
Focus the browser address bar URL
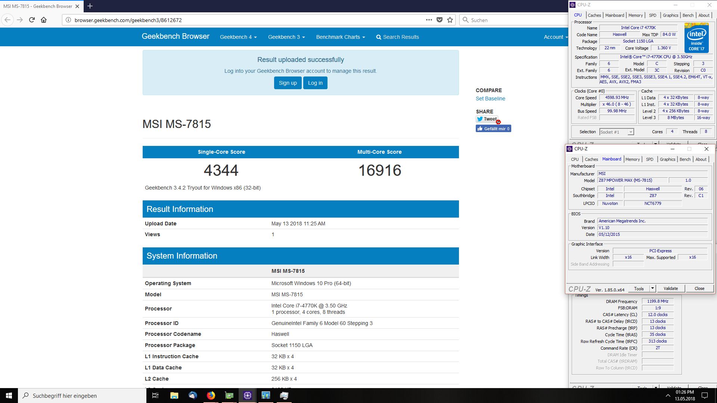point(128,20)
